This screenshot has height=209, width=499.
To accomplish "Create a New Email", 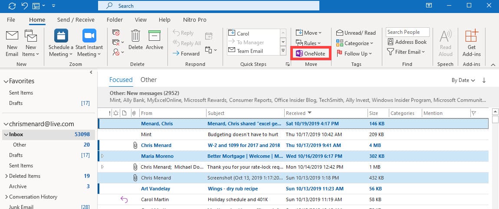I will [12, 43].
